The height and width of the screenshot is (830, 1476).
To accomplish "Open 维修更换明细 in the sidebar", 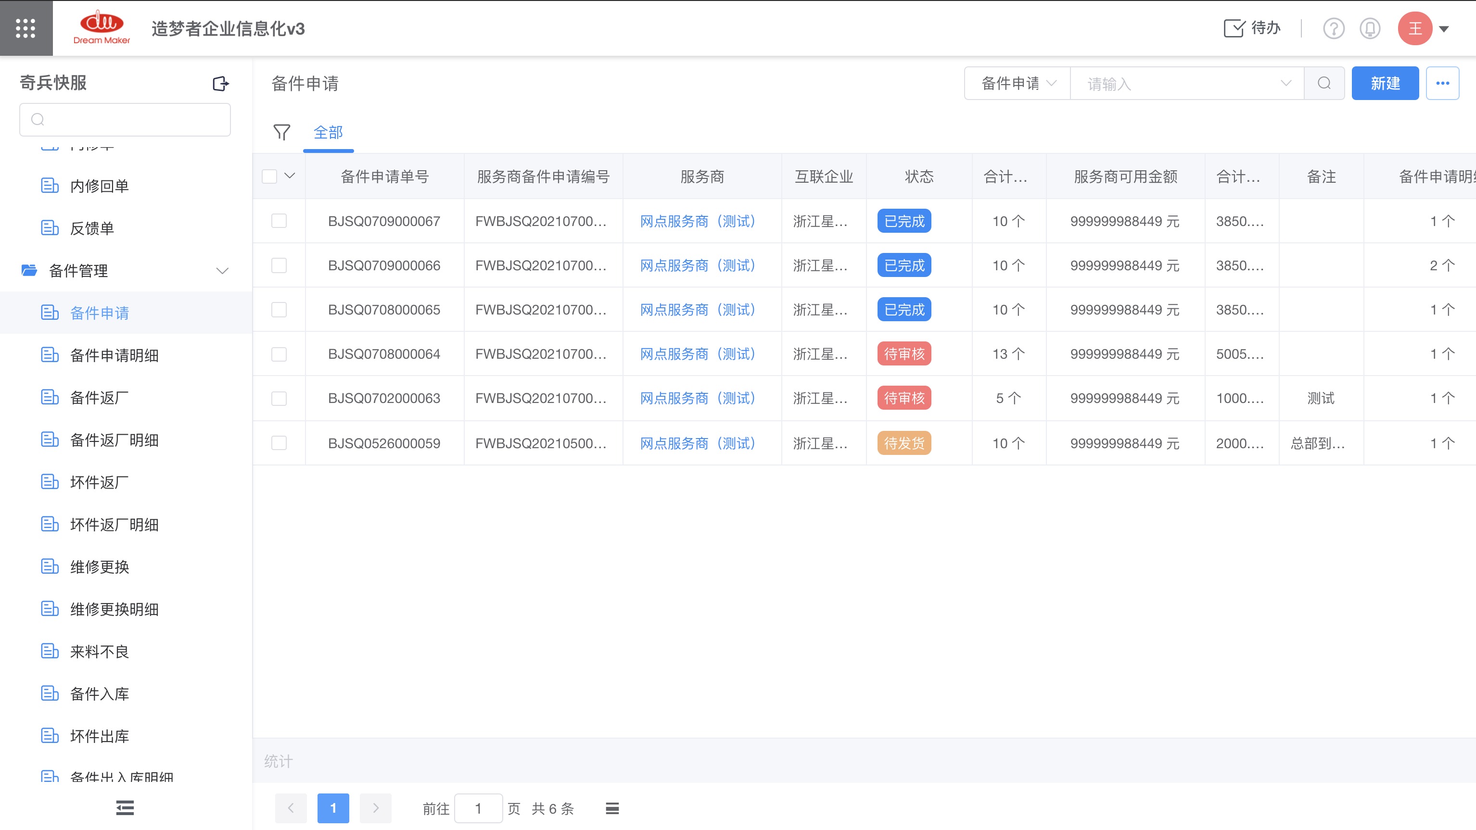I will point(114,609).
